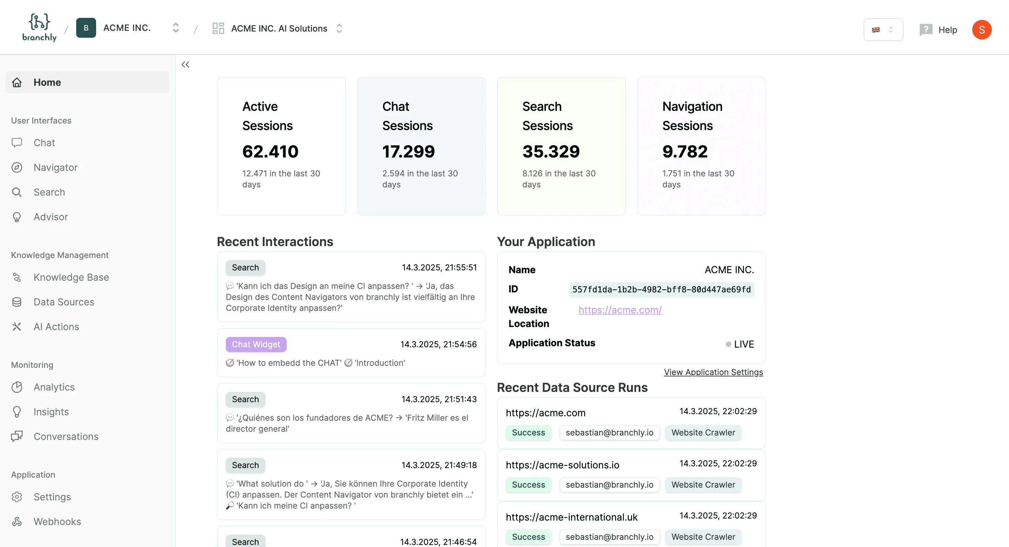
Task: Click the Navigator compass icon
Action: (17, 167)
